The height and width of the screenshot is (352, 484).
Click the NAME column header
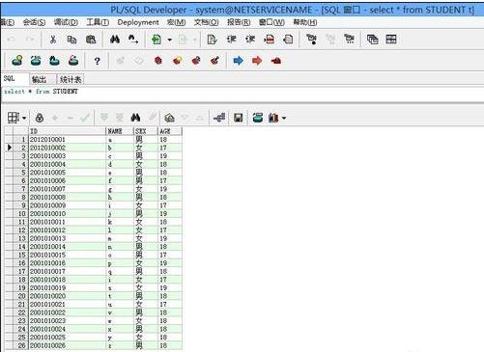pyautogui.click(x=120, y=131)
